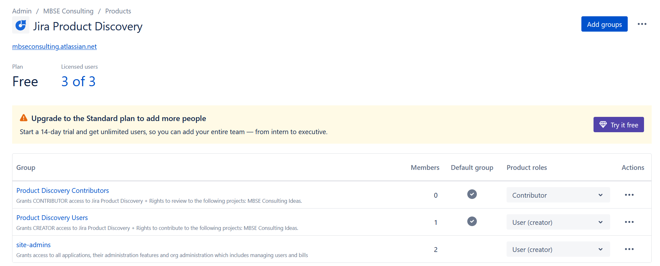The height and width of the screenshot is (266, 660).
Task: Click the site-admins group description text
Action: [x=162, y=255]
